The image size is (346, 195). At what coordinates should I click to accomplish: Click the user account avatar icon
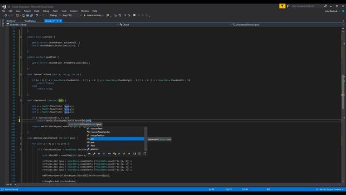coord(343,11)
